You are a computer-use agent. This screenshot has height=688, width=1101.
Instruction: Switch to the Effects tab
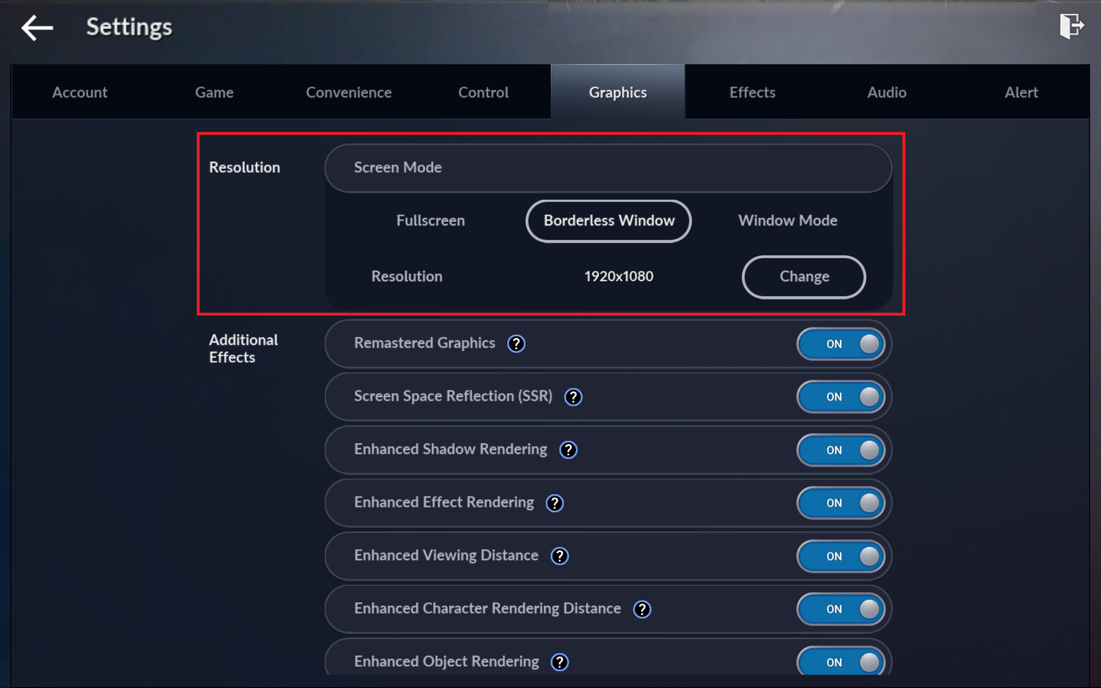coord(752,92)
